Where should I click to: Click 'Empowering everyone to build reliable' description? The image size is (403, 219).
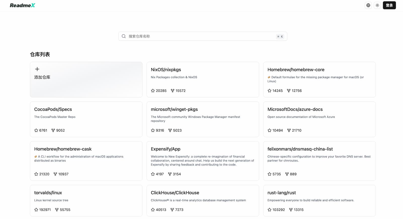[x=311, y=200]
